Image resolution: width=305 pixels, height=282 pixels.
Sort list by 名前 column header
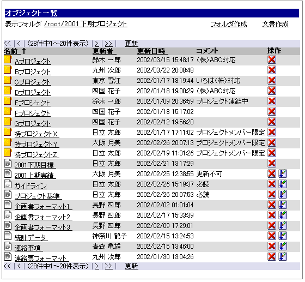(12, 51)
